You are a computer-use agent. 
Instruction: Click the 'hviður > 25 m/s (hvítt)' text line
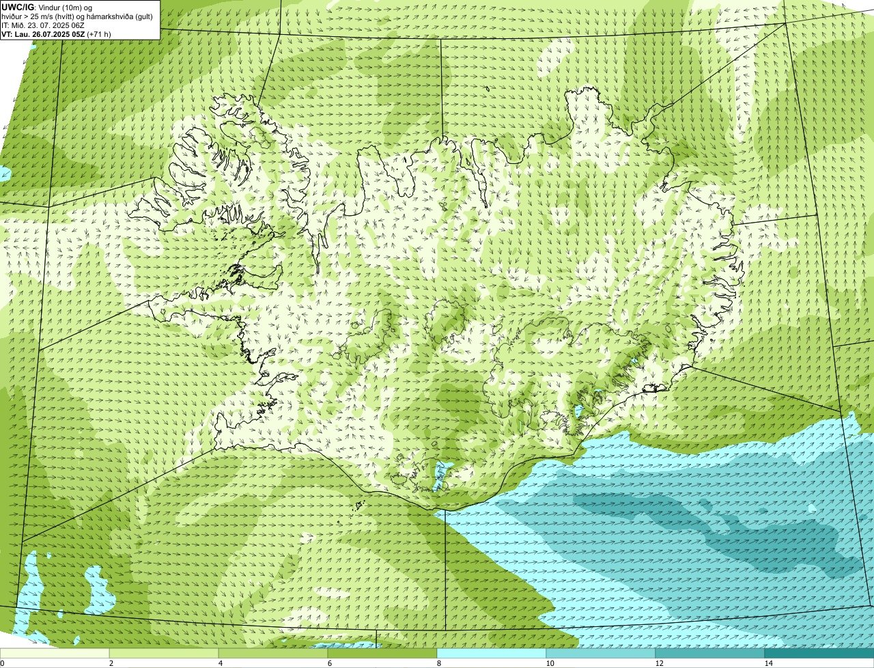pyautogui.click(x=77, y=16)
